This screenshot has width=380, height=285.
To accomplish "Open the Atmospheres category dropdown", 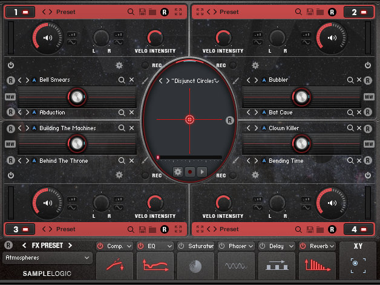I will pos(47,258).
